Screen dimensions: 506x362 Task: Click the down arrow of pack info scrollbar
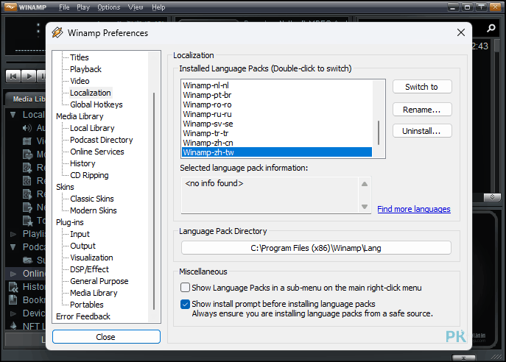[x=365, y=207]
